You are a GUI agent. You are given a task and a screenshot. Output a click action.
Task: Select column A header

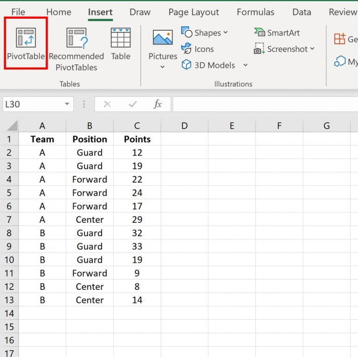(42, 125)
